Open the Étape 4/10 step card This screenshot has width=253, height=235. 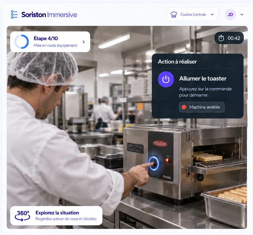pyautogui.click(x=50, y=42)
